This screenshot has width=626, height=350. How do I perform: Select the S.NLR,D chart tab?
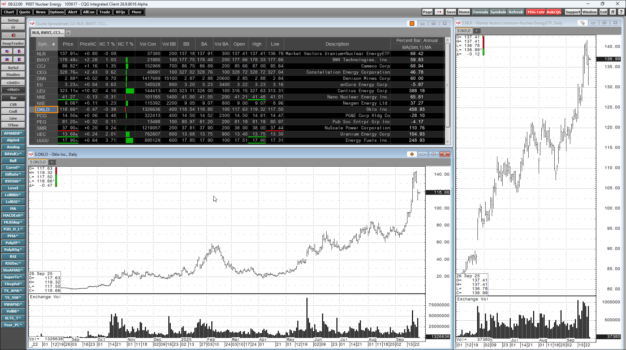(464, 31)
